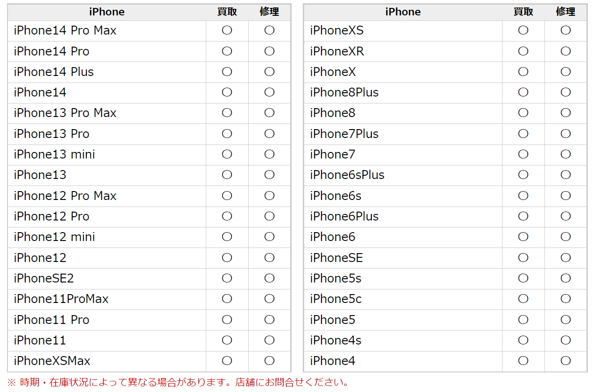
Task: Select the iPhone11ProMax row label
Action: [x=61, y=299]
